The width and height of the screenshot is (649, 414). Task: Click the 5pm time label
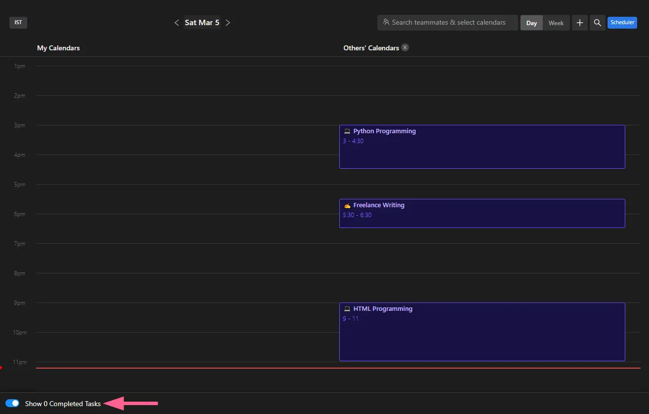coord(20,185)
